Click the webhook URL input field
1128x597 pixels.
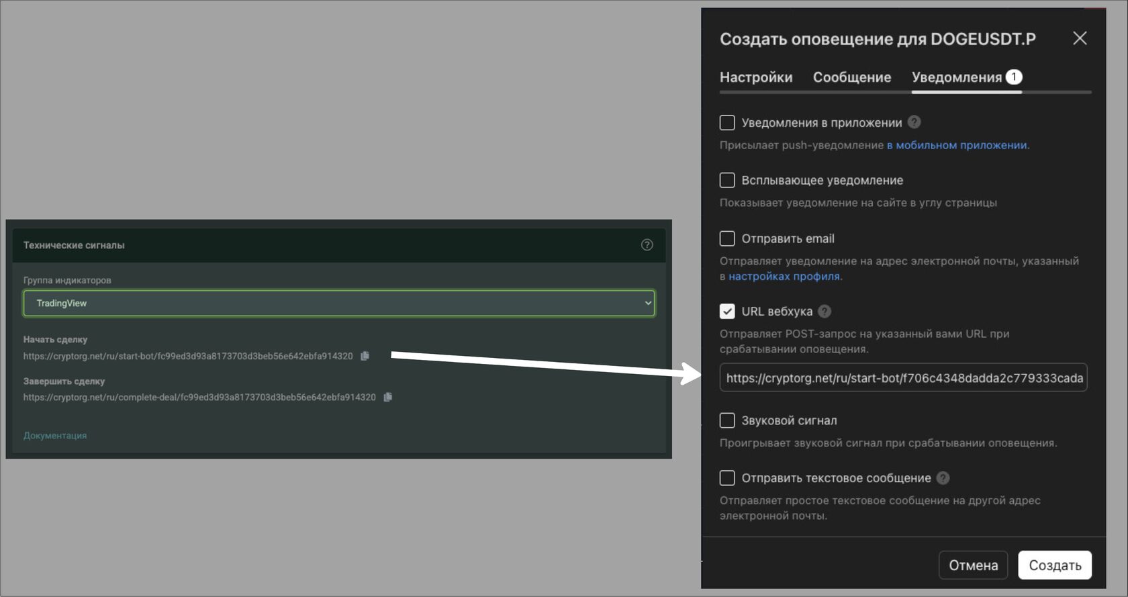tap(903, 378)
